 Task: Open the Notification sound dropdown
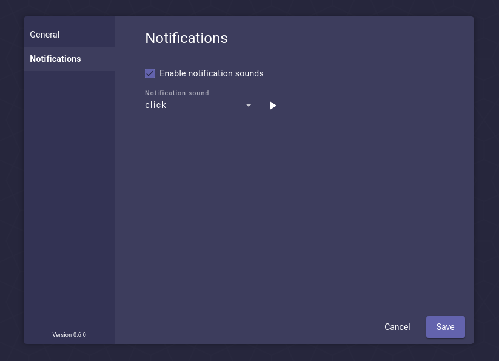[x=199, y=105]
